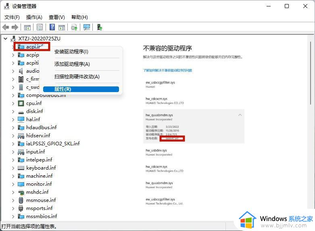
Task: Click the monitor.inf display icon
Action: (21, 184)
